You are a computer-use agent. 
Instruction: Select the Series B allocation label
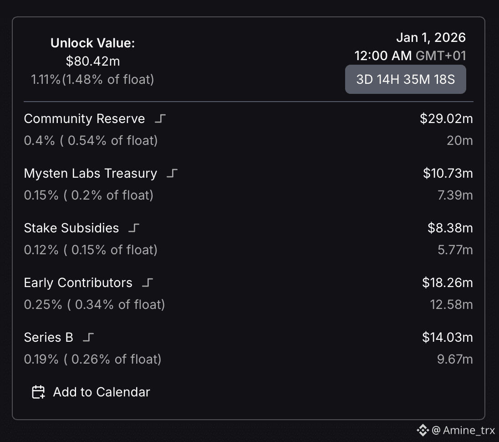[x=48, y=338]
